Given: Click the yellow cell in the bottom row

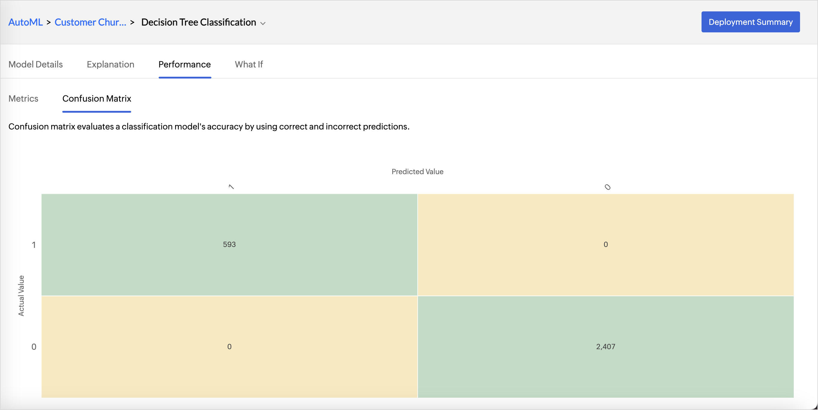Looking at the screenshot, I should tap(229, 346).
